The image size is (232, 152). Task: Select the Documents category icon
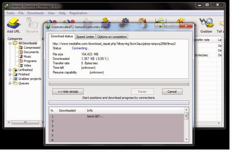click(21, 52)
